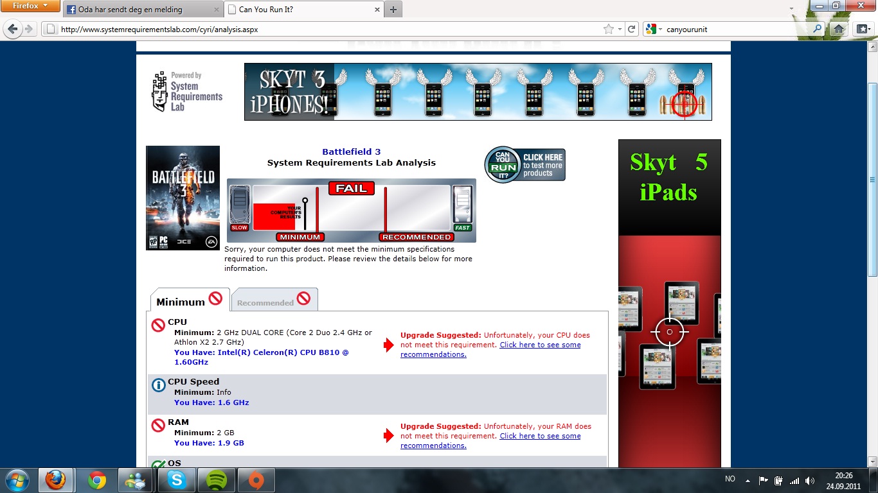Click the Firefox back arrow button
Image resolution: width=878 pixels, height=493 pixels.
click(x=13, y=29)
